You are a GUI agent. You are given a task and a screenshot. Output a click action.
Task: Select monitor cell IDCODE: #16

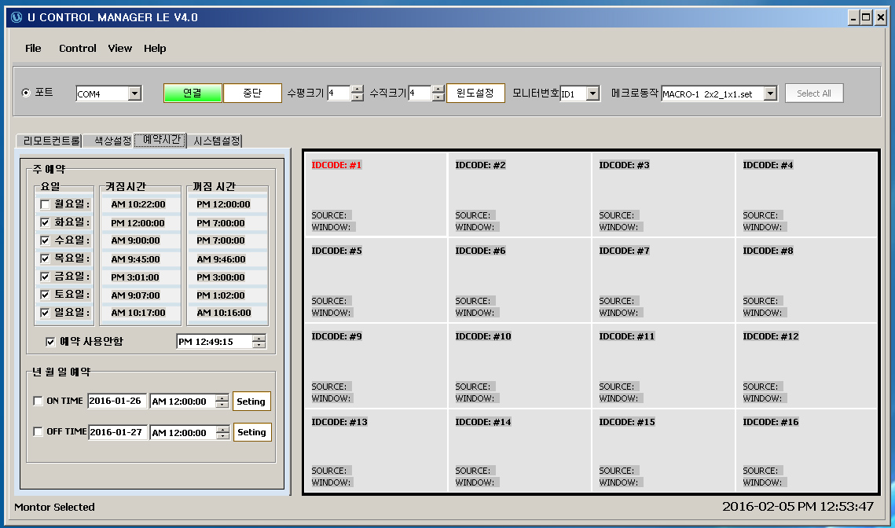click(806, 450)
